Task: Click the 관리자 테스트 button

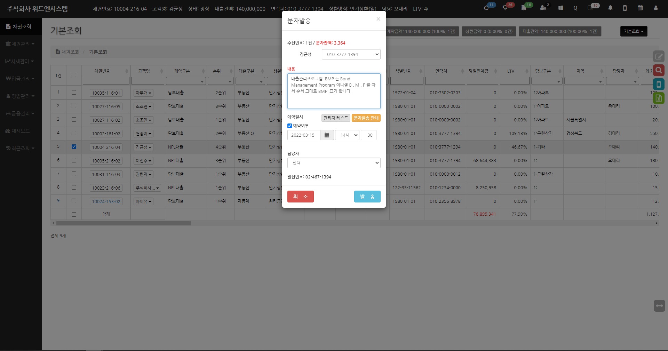Action: [335, 118]
